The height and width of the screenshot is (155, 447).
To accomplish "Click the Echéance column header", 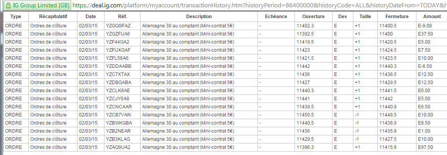I will click(x=276, y=17).
